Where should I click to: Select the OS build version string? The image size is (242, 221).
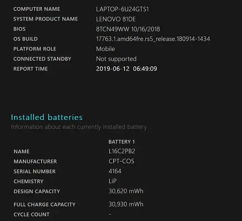tap(153, 39)
